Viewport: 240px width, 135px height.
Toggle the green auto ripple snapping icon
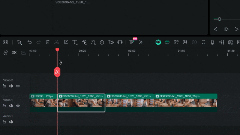[x=167, y=42]
